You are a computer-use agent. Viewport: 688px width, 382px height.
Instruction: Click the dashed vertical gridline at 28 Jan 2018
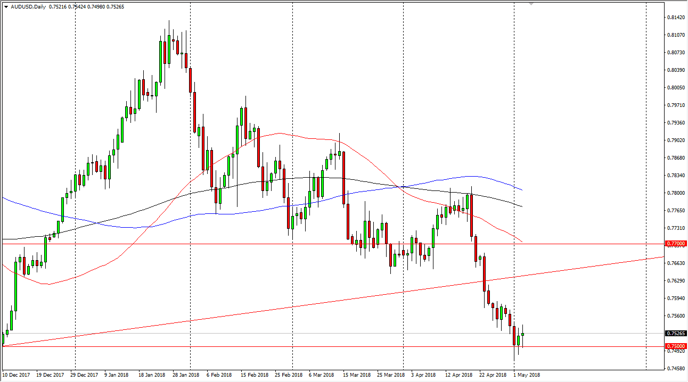pyautogui.click(x=190, y=186)
